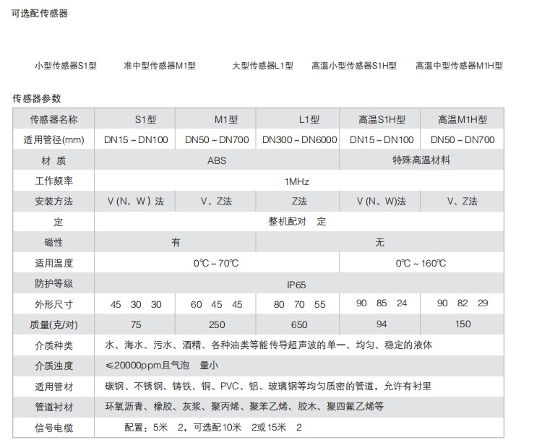Select the DN300～DN6000 pipe diameter cell

(x=298, y=140)
